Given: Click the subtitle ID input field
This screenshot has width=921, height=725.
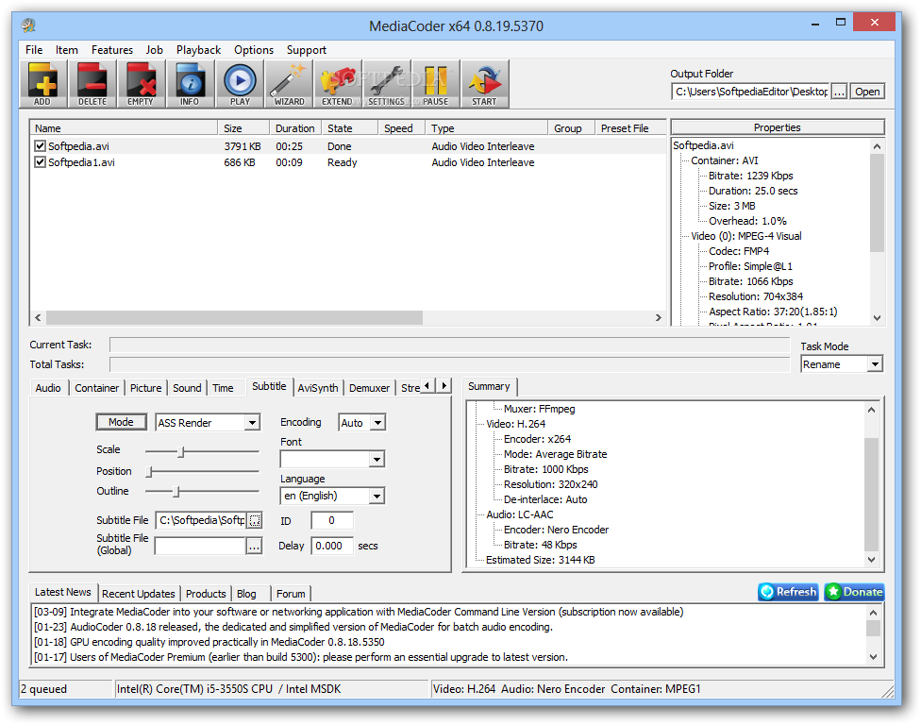Looking at the screenshot, I should 332,520.
